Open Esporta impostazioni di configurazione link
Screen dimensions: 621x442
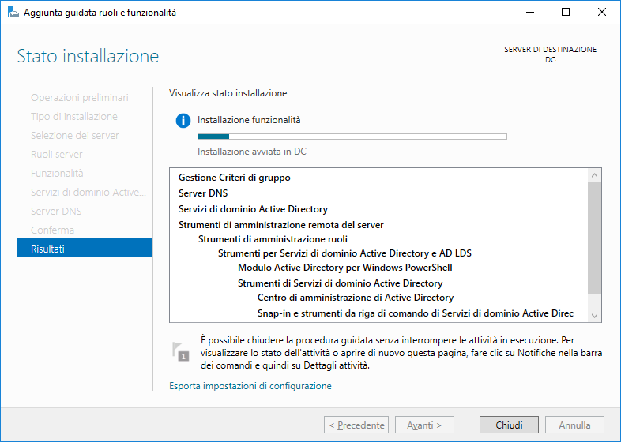(250, 386)
